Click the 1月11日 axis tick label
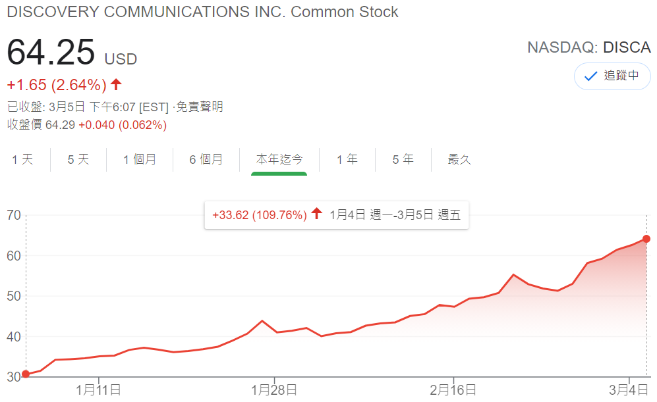The image size is (657, 402). coord(98,390)
